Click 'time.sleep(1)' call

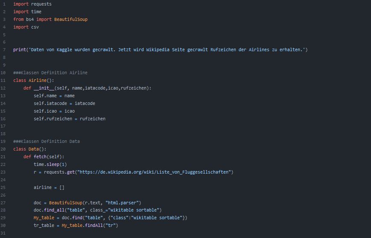pyautogui.click(x=50, y=164)
